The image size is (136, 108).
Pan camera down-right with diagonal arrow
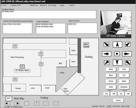pos(128,63)
